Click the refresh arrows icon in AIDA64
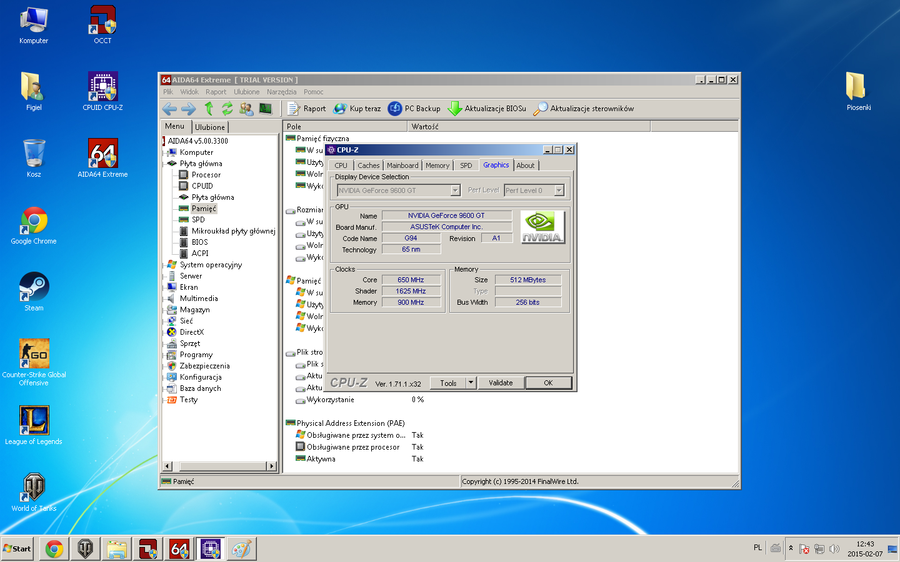This screenshot has width=900, height=562. [227, 108]
